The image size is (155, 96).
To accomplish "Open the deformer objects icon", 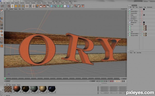I will 68,6.
